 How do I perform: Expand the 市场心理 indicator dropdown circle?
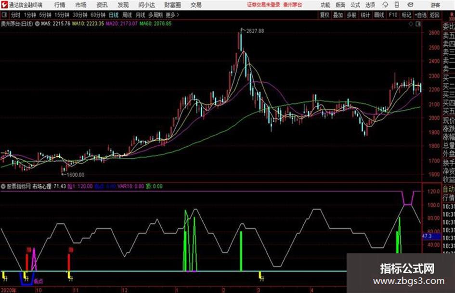coord(3,186)
